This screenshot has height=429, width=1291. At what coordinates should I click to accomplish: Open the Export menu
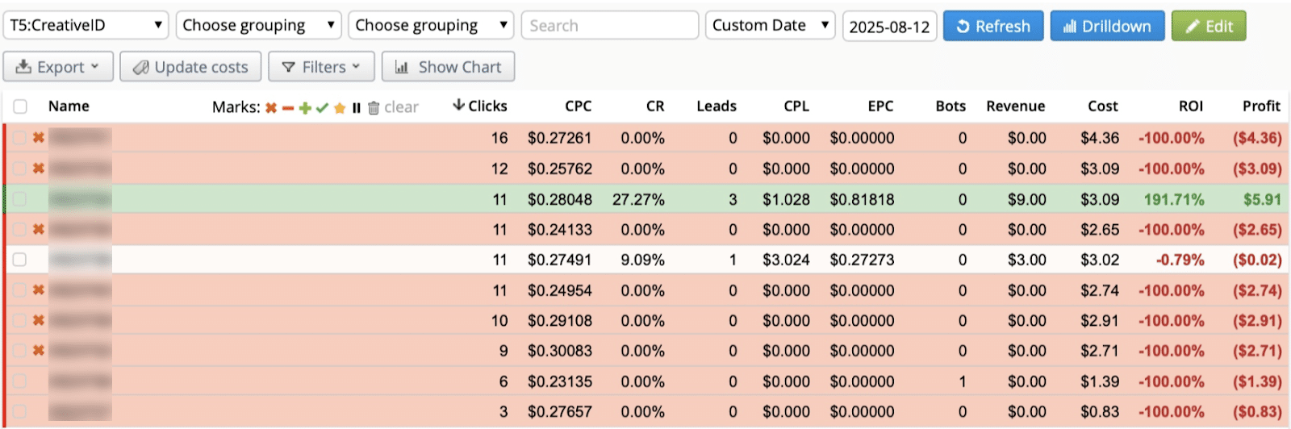58,67
